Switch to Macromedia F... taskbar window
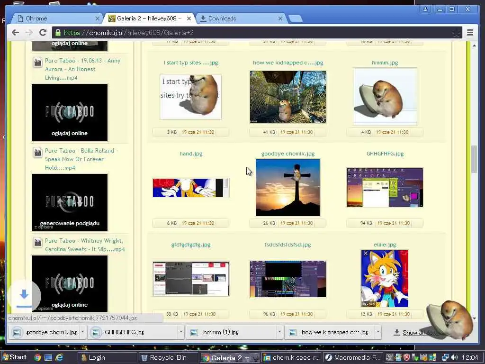The width and height of the screenshot is (485, 364). pos(352,357)
